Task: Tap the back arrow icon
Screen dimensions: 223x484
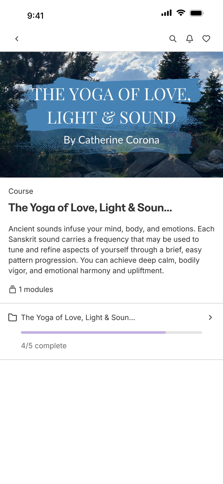Action: tap(17, 39)
